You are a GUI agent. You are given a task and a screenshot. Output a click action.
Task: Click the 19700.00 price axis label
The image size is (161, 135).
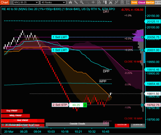pos(153,120)
